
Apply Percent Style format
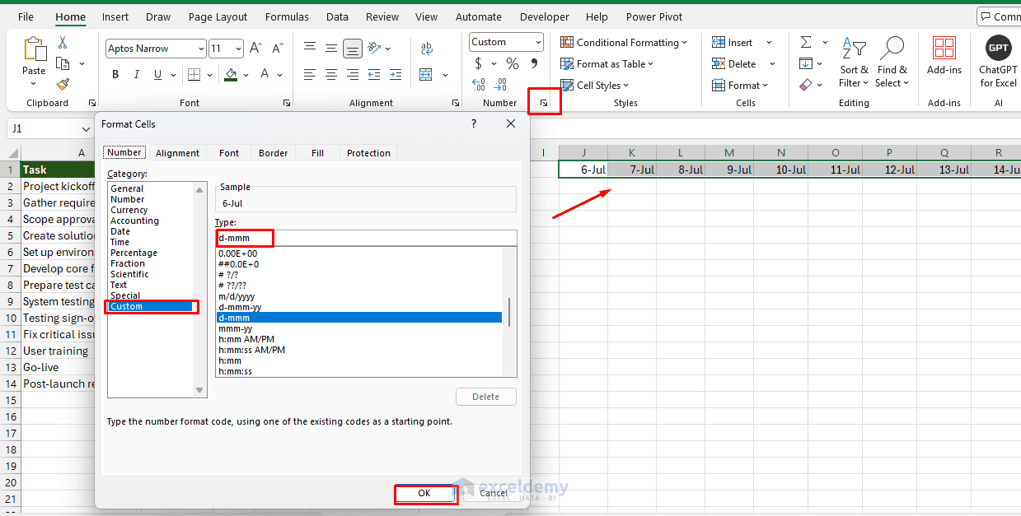pos(513,63)
